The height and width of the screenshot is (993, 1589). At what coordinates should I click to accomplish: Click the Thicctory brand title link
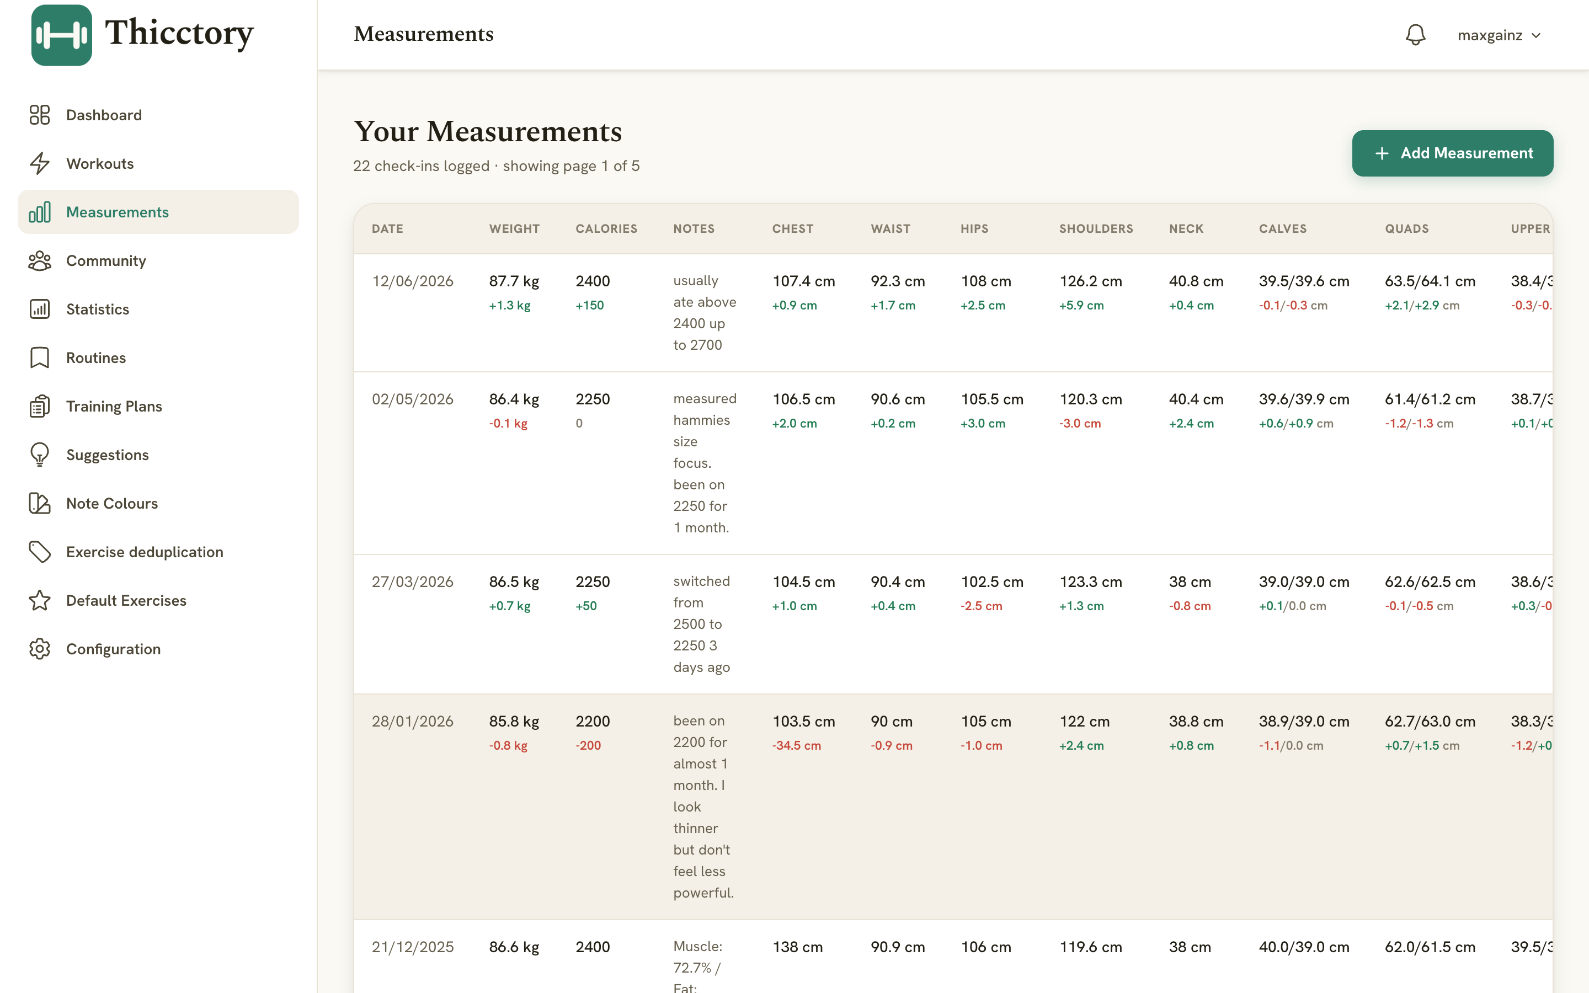click(179, 33)
